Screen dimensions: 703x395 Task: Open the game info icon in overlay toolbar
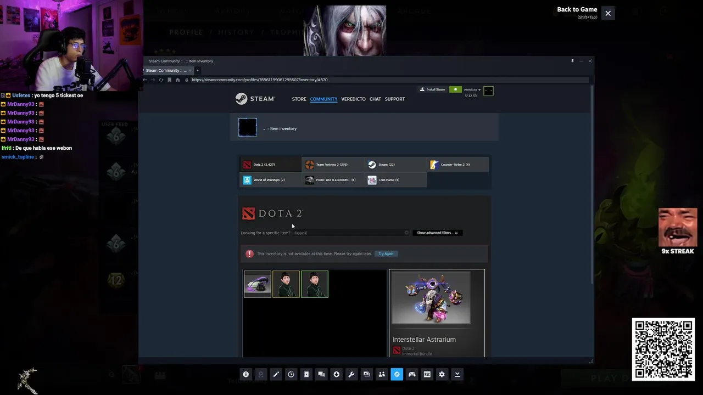click(x=246, y=374)
